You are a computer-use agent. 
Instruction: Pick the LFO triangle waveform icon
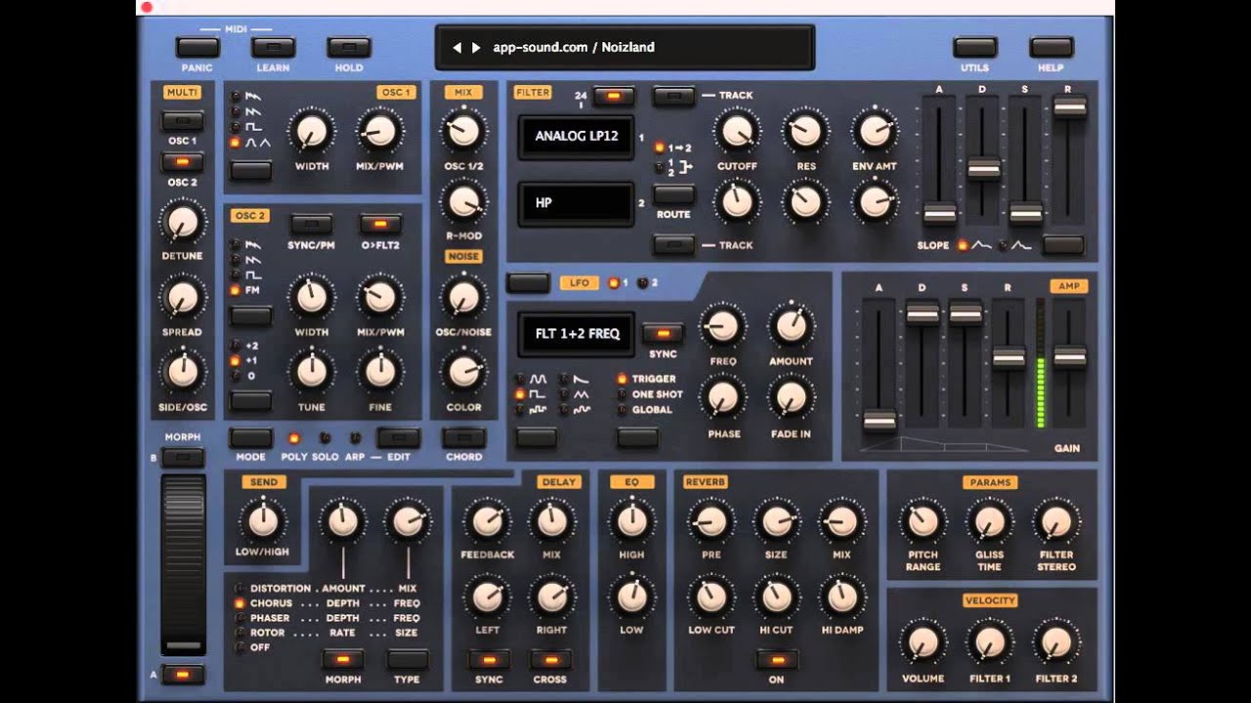[x=581, y=394]
